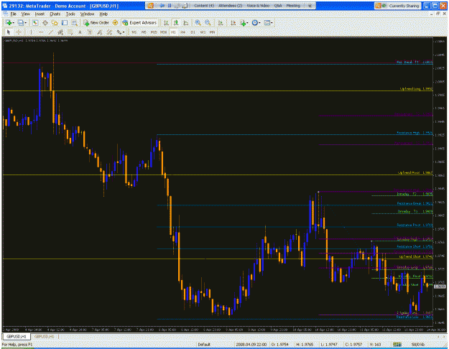Image resolution: width=449 pixels, height=349 pixels.
Task: Click the New Chart icon
Action: (x=9, y=22)
